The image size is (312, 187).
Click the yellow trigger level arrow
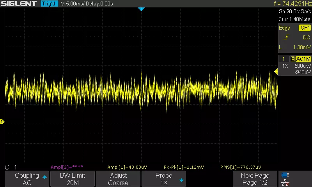[x=275, y=71]
